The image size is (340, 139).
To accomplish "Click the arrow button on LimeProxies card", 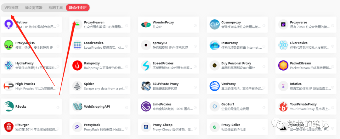I will (x=195, y=107).
